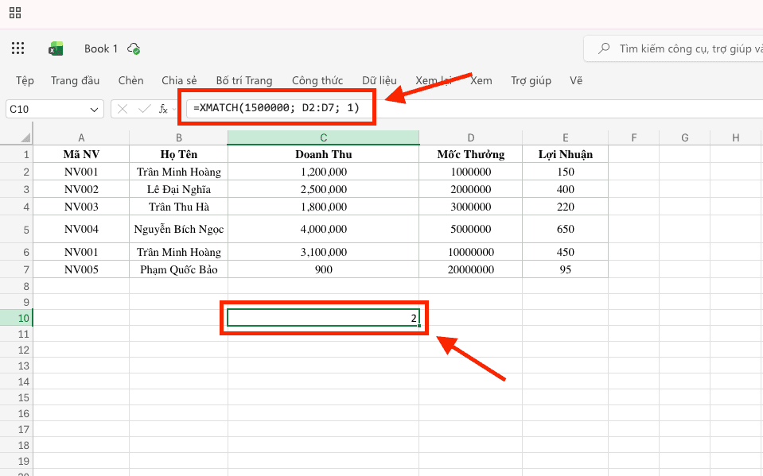Click cell 10000000 in Mốc Thưởng

tap(470, 252)
